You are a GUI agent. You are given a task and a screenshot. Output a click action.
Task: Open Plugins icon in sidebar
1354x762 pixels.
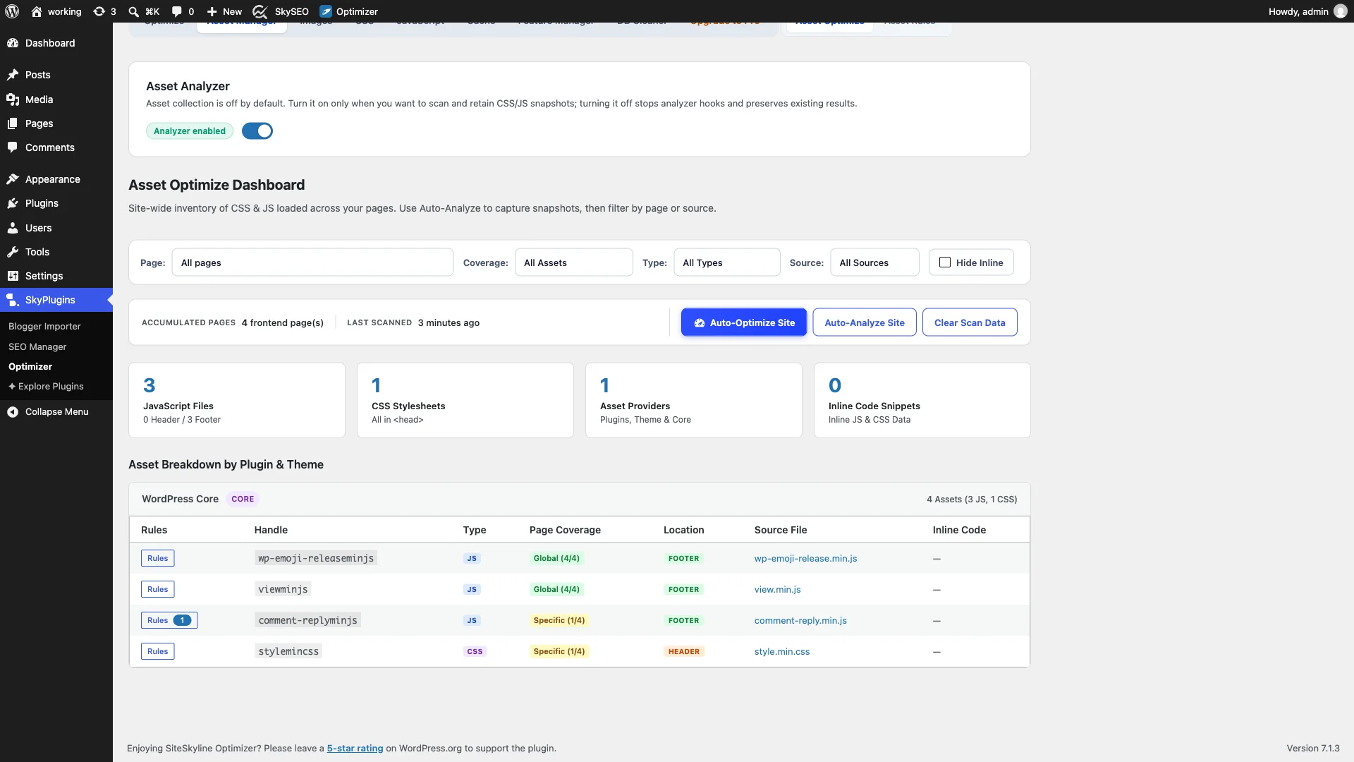click(13, 203)
